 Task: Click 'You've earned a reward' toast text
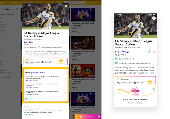[89, 117]
